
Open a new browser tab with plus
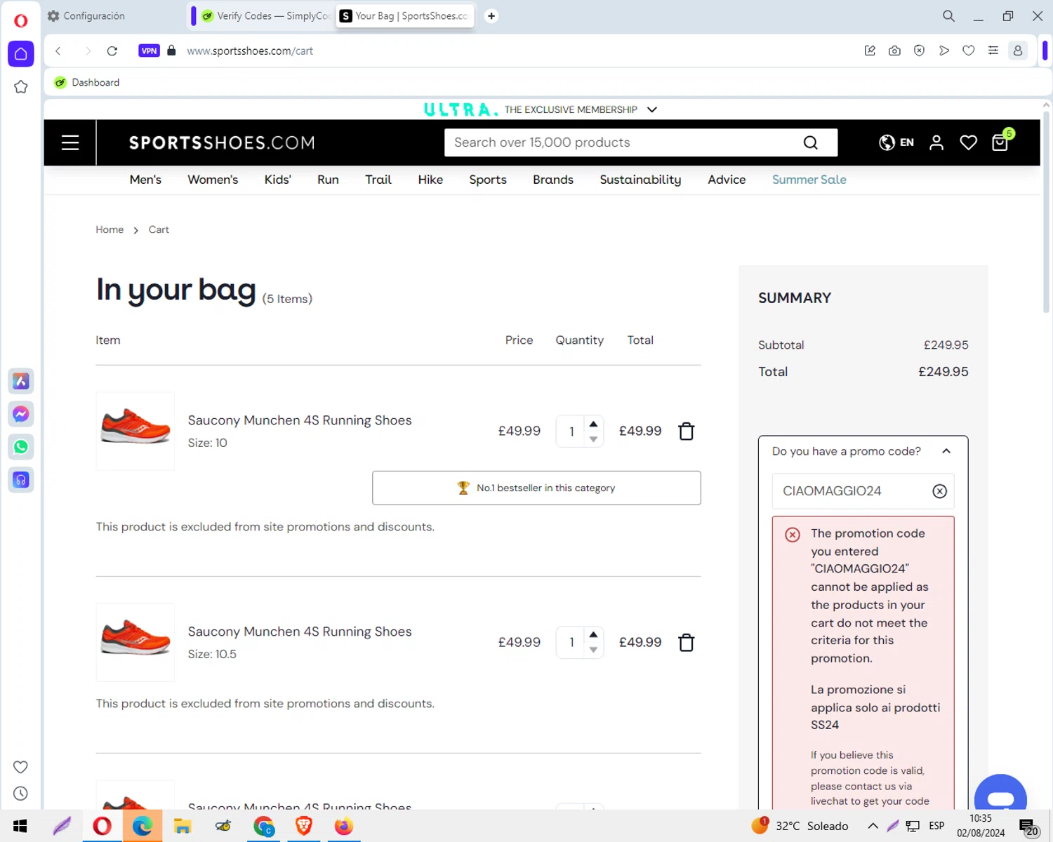tap(491, 15)
